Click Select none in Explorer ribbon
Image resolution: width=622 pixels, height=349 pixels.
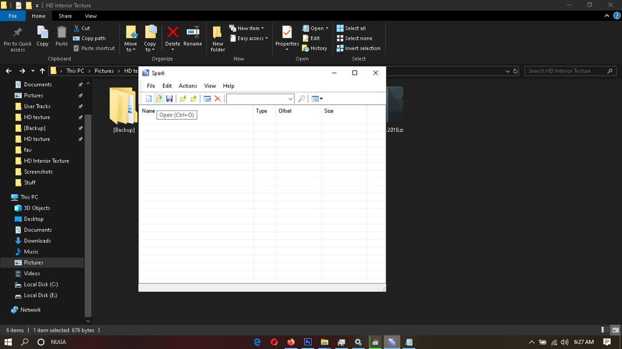click(x=355, y=38)
